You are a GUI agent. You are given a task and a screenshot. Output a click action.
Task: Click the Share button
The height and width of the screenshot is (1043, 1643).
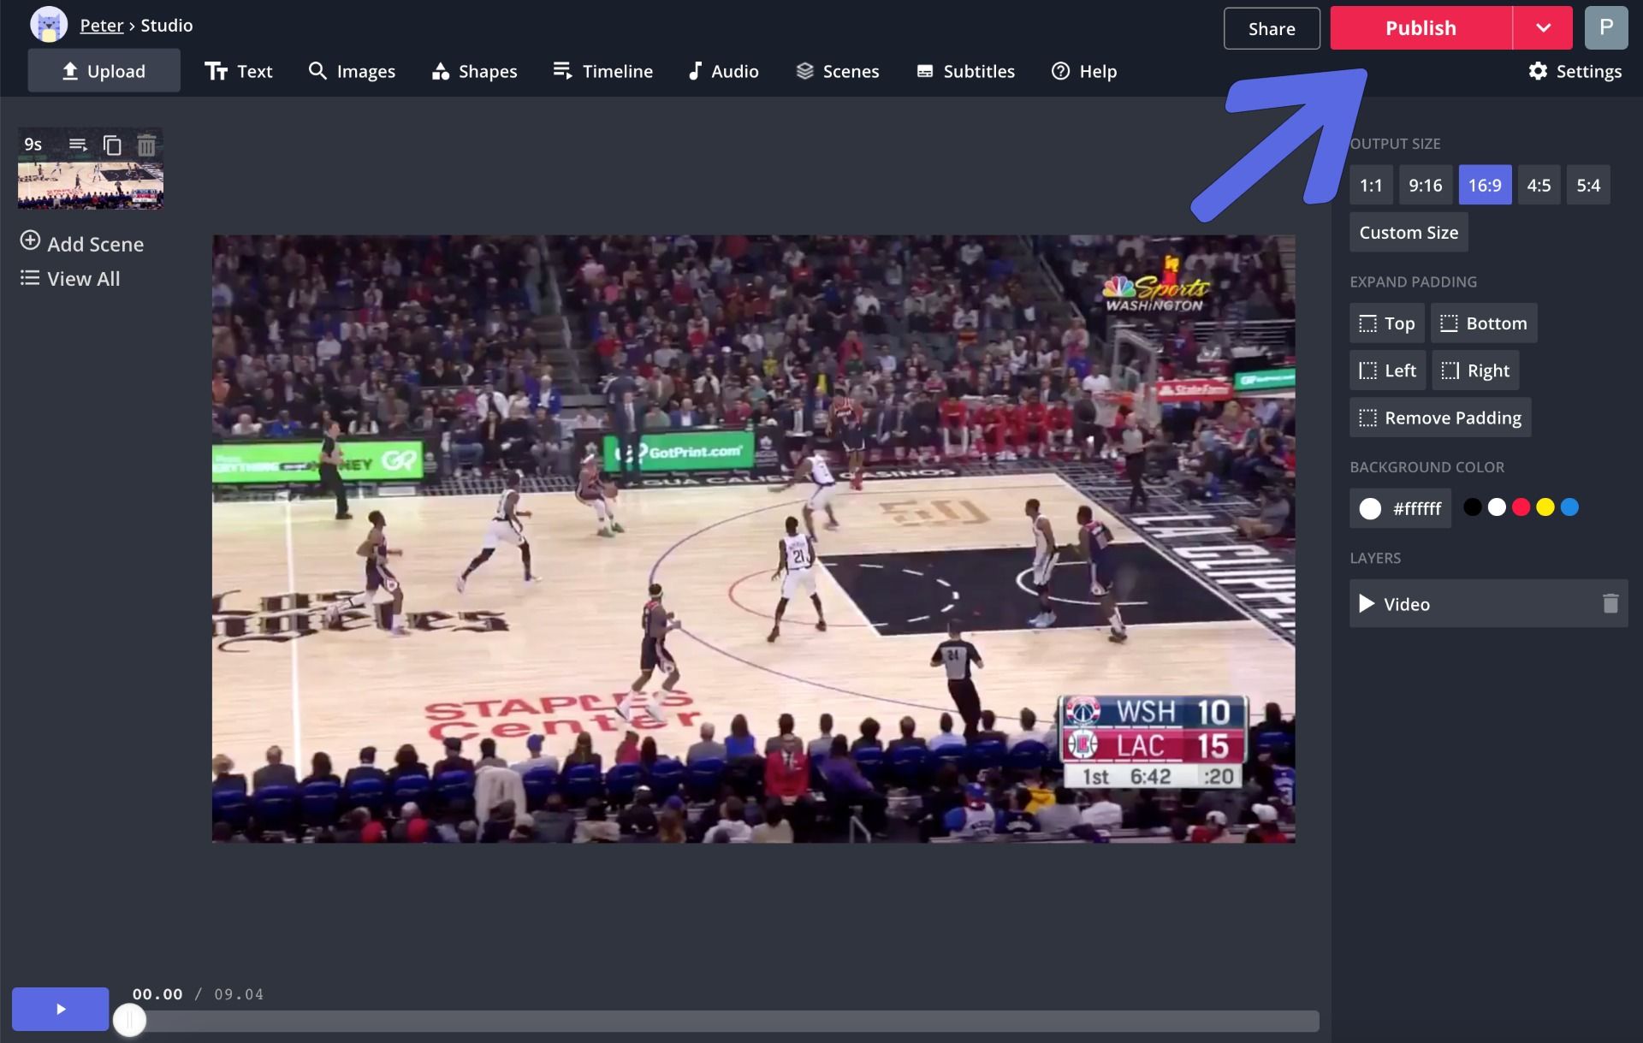click(1271, 28)
